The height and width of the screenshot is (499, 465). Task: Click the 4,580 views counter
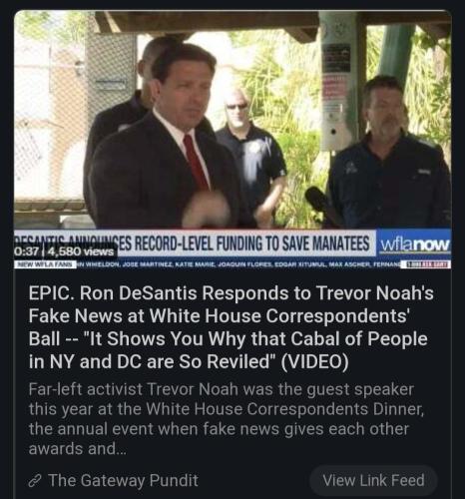(x=81, y=251)
